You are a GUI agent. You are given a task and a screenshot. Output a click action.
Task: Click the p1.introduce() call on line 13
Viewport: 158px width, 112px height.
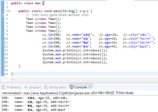tap(90, 50)
